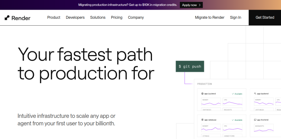Image resolution: width=281 pixels, height=139 pixels.
Task: Click the PRODUCTION label in the dashboard
Action: coord(205,84)
